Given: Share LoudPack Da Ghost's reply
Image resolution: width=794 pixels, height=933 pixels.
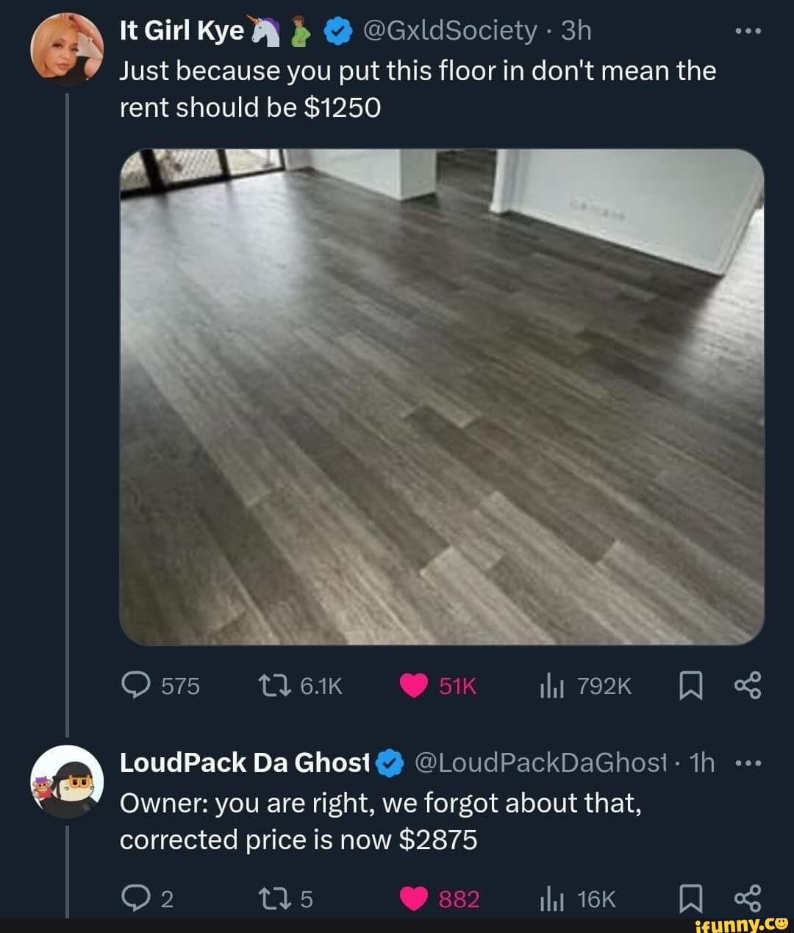Looking at the screenshot, I should [748, 898].
